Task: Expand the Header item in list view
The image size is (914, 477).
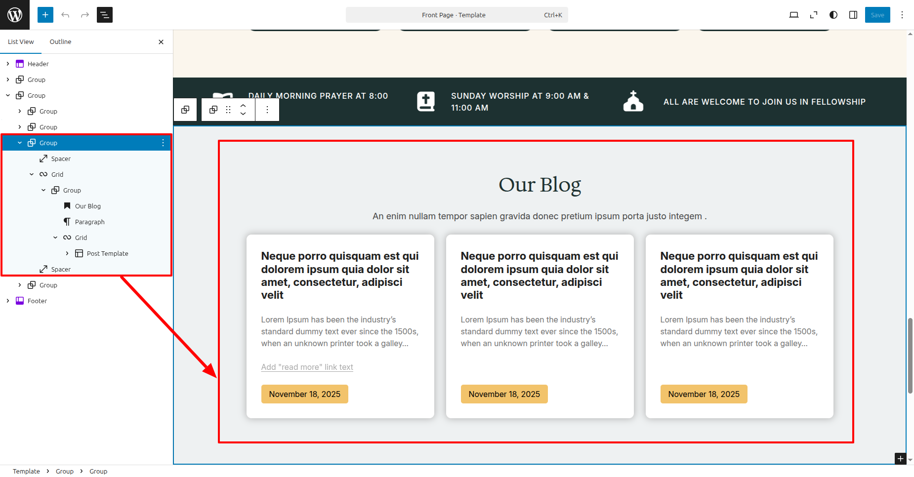Action: click(x=8, y=64)
